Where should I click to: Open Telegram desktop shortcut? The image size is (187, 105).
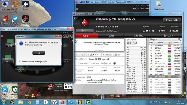[x=15, y=20]
